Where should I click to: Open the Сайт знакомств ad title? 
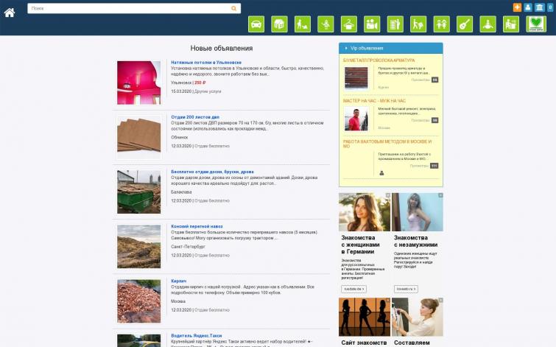coord(364,343)
